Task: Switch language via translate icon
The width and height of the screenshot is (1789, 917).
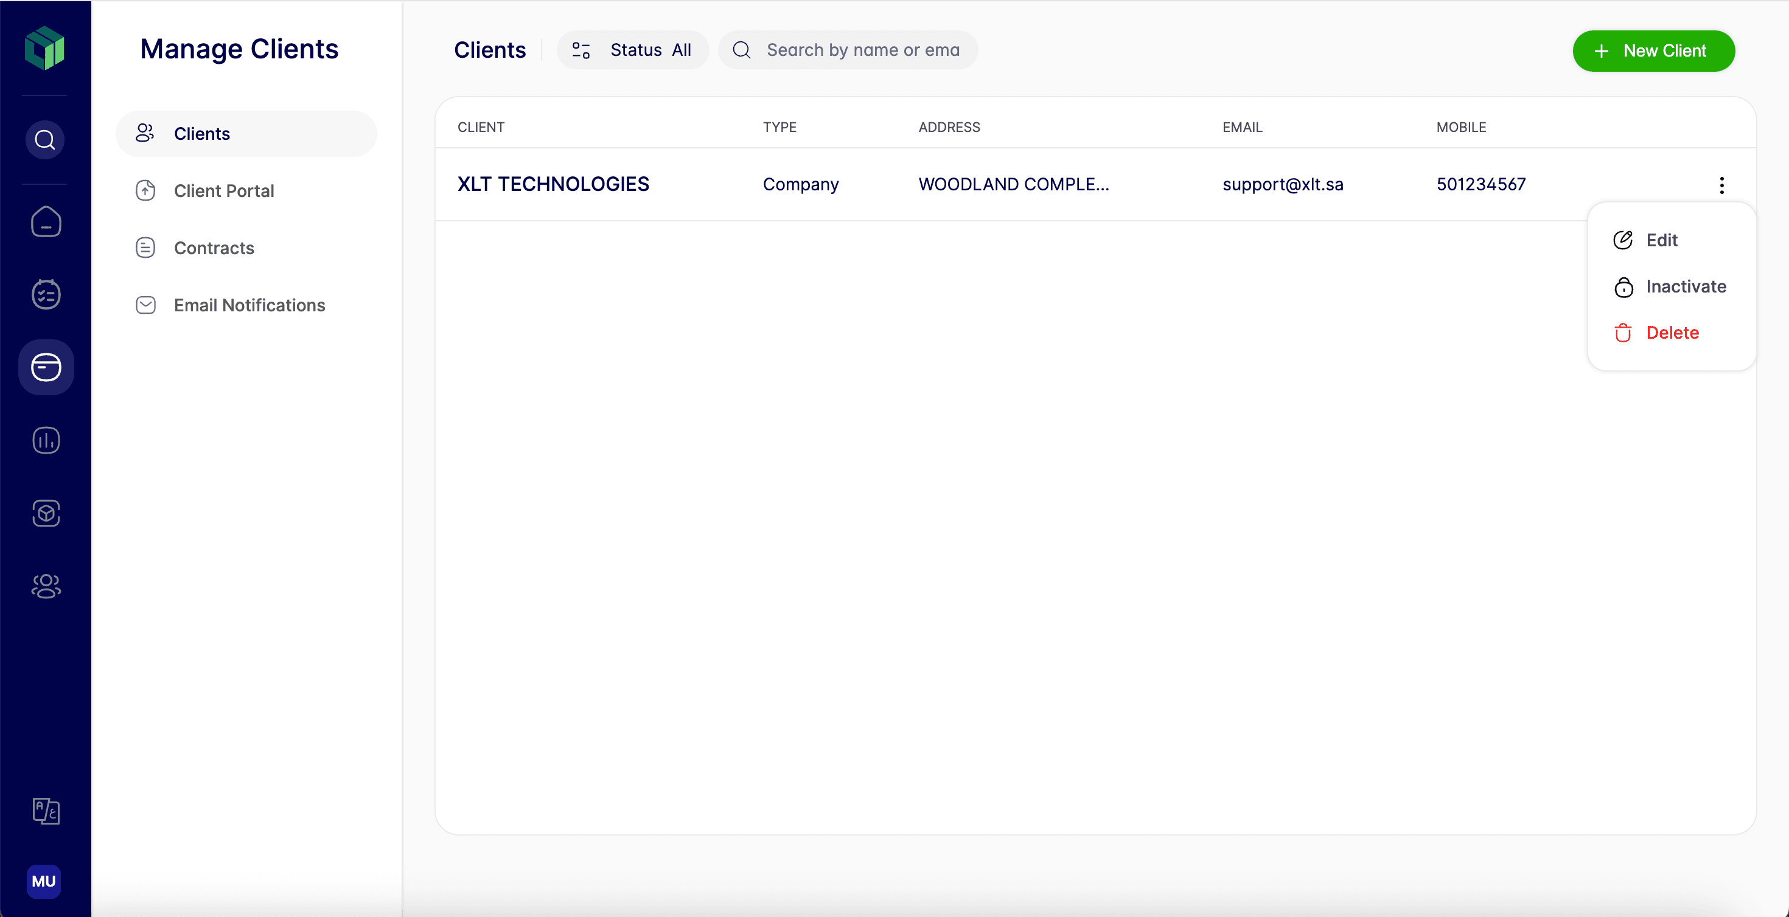Action: click(x=46, y=811)
